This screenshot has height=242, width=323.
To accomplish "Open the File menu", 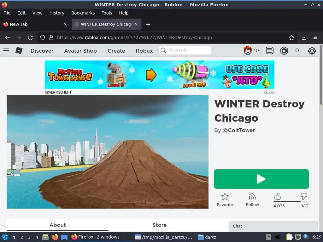I will click(7, 13).
